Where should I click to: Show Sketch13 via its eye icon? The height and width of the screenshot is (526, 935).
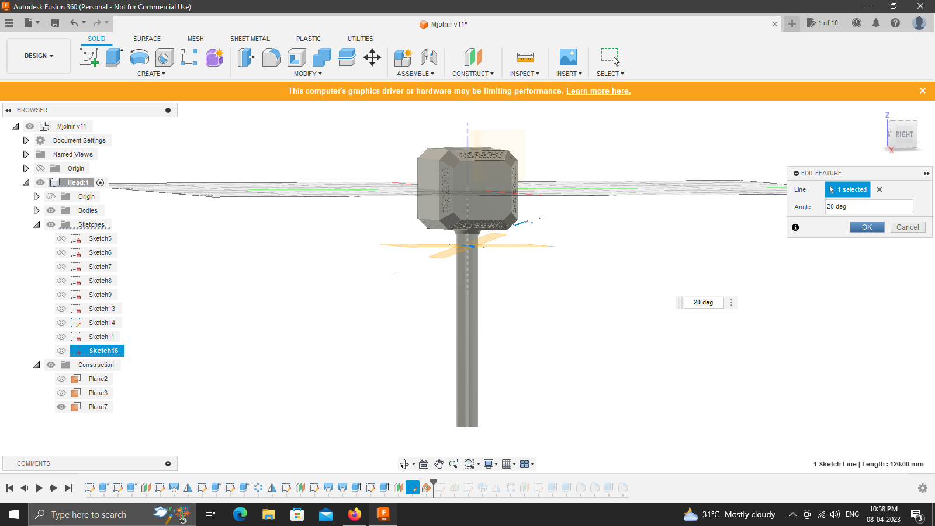pos(61,309)
